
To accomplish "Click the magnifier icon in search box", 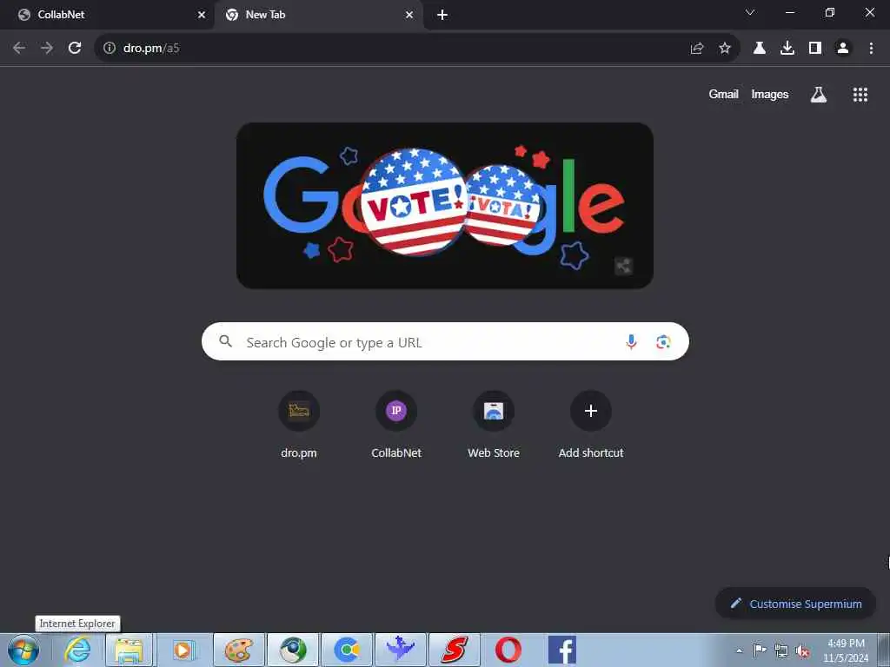I will click(x=225, y=340).
